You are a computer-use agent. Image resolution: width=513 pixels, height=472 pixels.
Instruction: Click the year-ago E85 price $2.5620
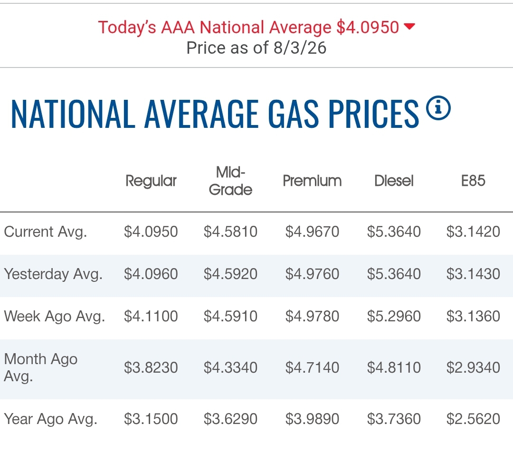tap(473, 419)
